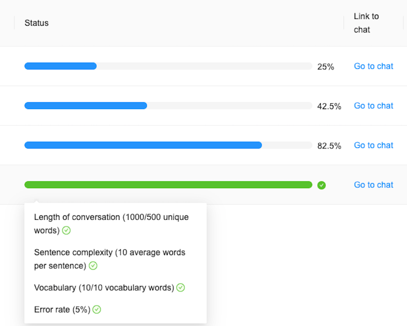Click the 42.5% percentage label

coord(329,106)
